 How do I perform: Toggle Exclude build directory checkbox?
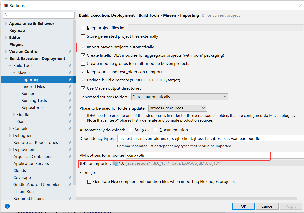[83, 80]
